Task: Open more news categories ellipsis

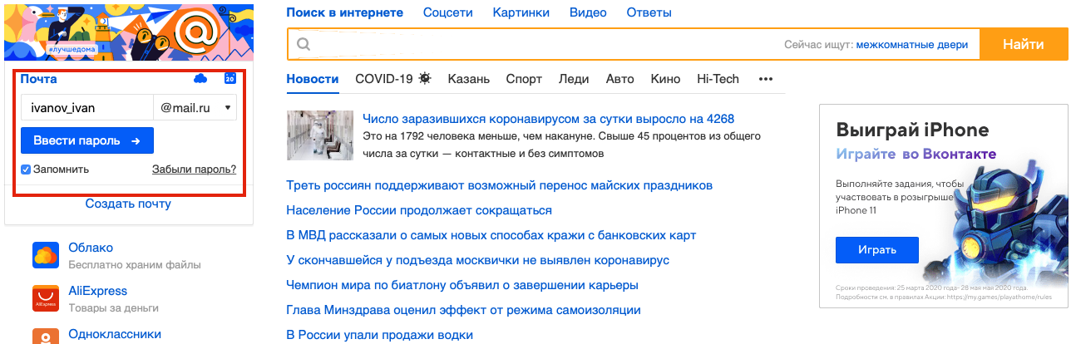Action: tap(766, 80)
